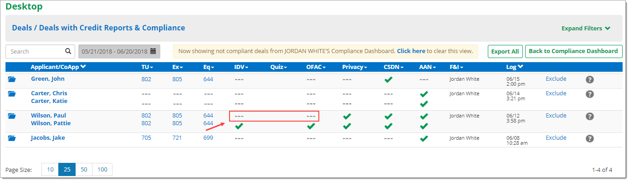Sort by the Privacy column header
Screen dimensions: 629x181
click(355, 67)
